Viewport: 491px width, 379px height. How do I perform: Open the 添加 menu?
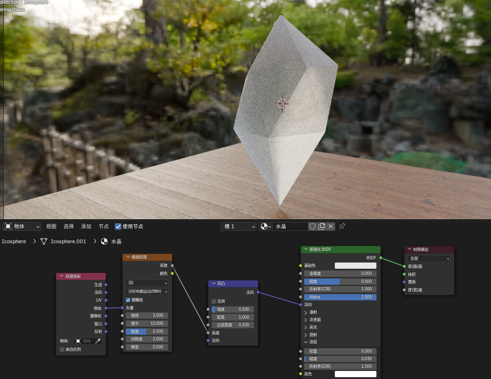click(x=86, y=226)
